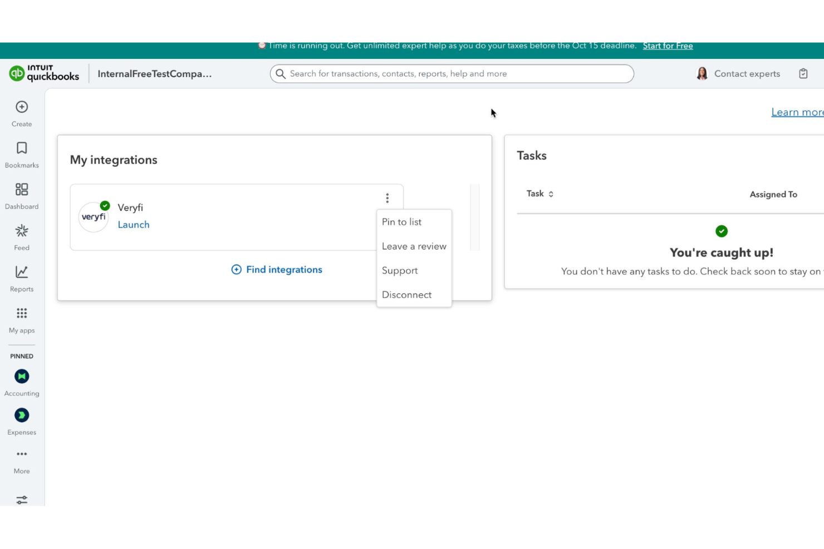Open Bookmarks in sidebar

tap(22, 155)
